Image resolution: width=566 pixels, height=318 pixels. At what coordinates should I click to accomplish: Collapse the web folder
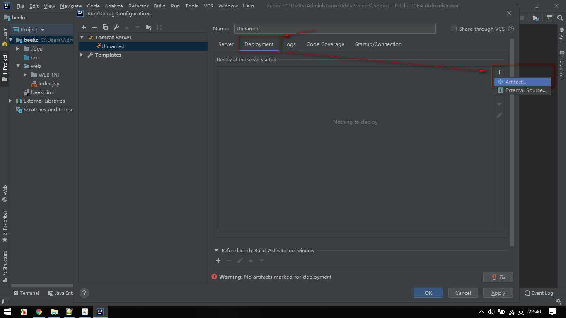(18, 66)
